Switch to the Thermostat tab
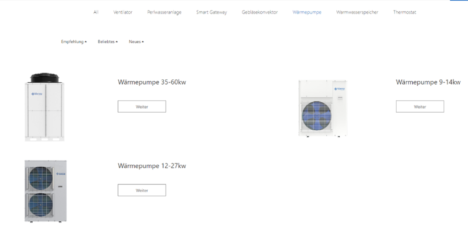Screen dimensions: 468x226 pyautogui.click(x=404, y=12)
